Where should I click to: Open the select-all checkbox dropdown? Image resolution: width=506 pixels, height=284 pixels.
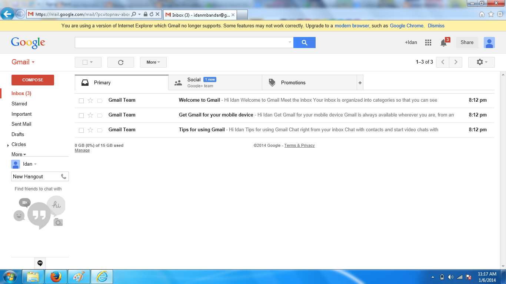(91, 62)
